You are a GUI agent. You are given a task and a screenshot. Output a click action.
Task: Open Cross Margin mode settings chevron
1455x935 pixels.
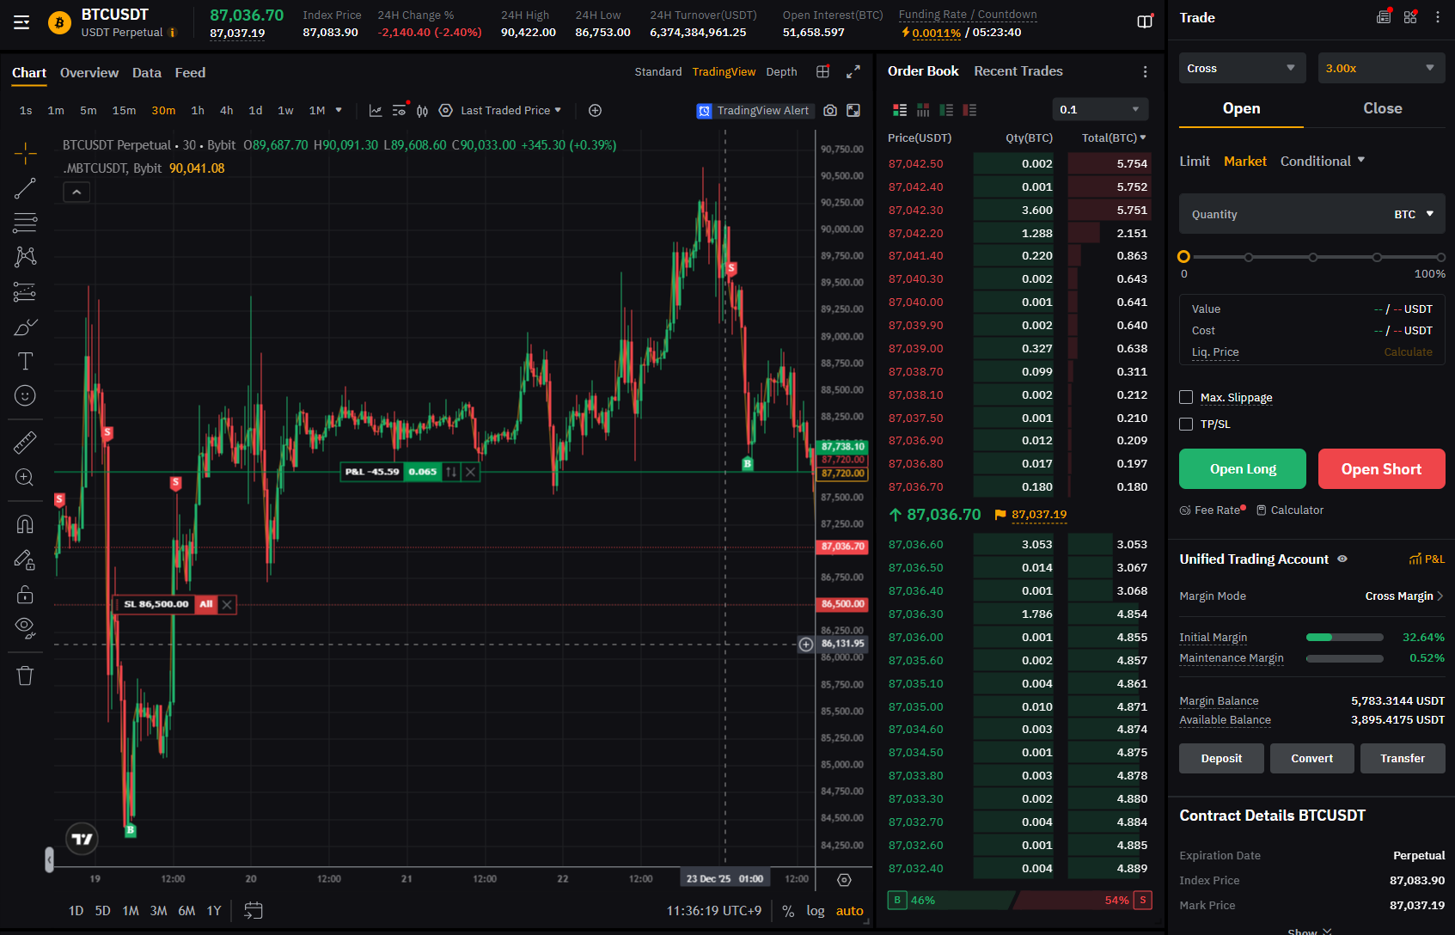pos(1440,596)
